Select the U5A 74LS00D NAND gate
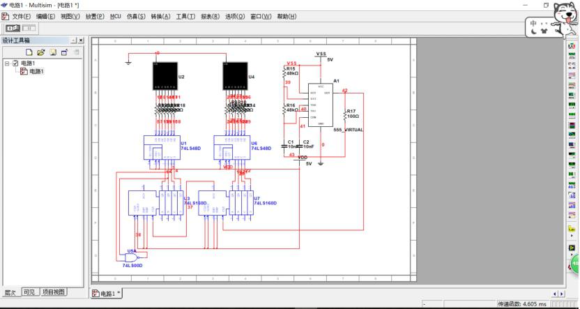 coord(132,257)
